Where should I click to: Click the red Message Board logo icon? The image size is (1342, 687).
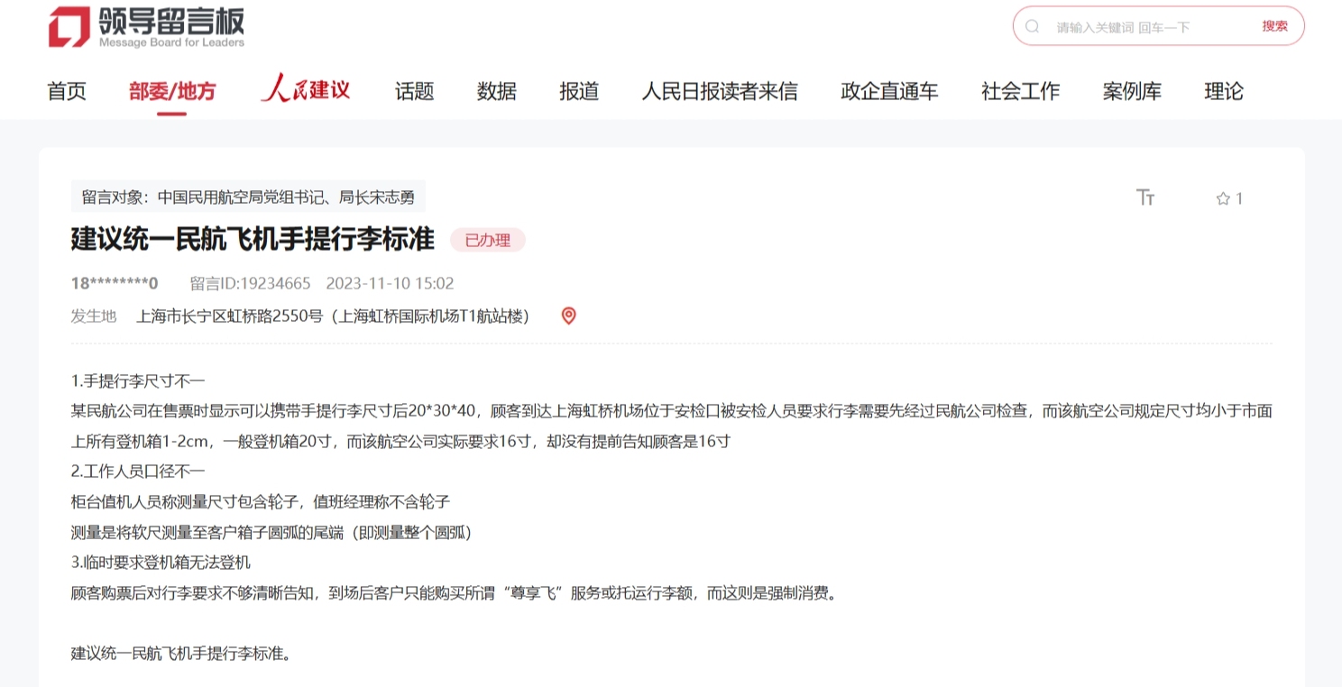click(69, 26)
